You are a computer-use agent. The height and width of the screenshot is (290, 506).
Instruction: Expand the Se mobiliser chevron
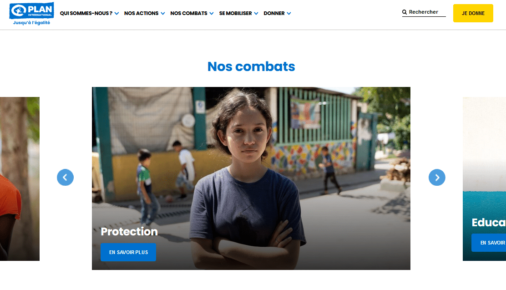click(x=256, y=14)
